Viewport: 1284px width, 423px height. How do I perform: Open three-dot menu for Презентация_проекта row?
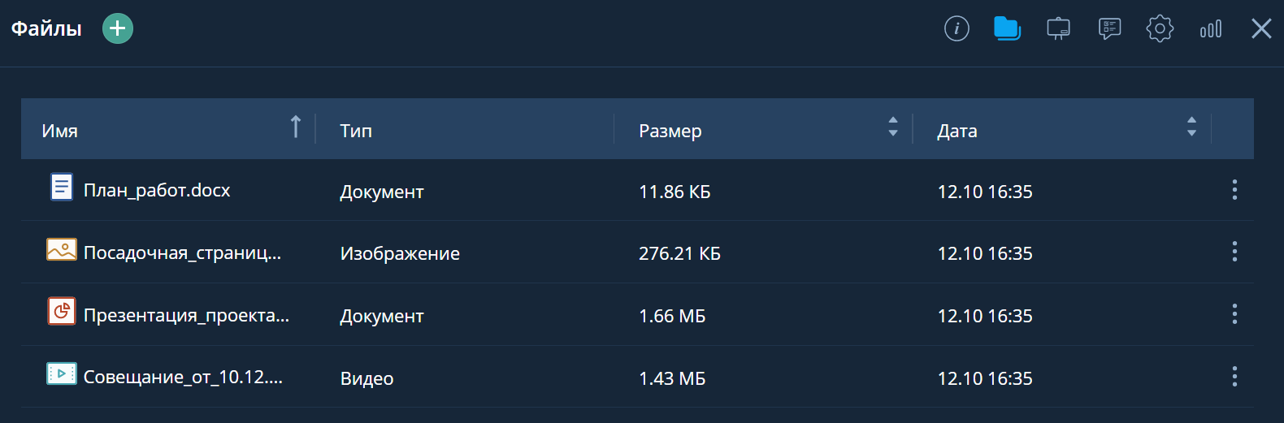click(x=1234, y=314)
